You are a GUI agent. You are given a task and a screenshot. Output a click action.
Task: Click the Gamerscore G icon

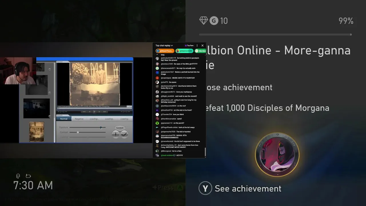[214, 21]
